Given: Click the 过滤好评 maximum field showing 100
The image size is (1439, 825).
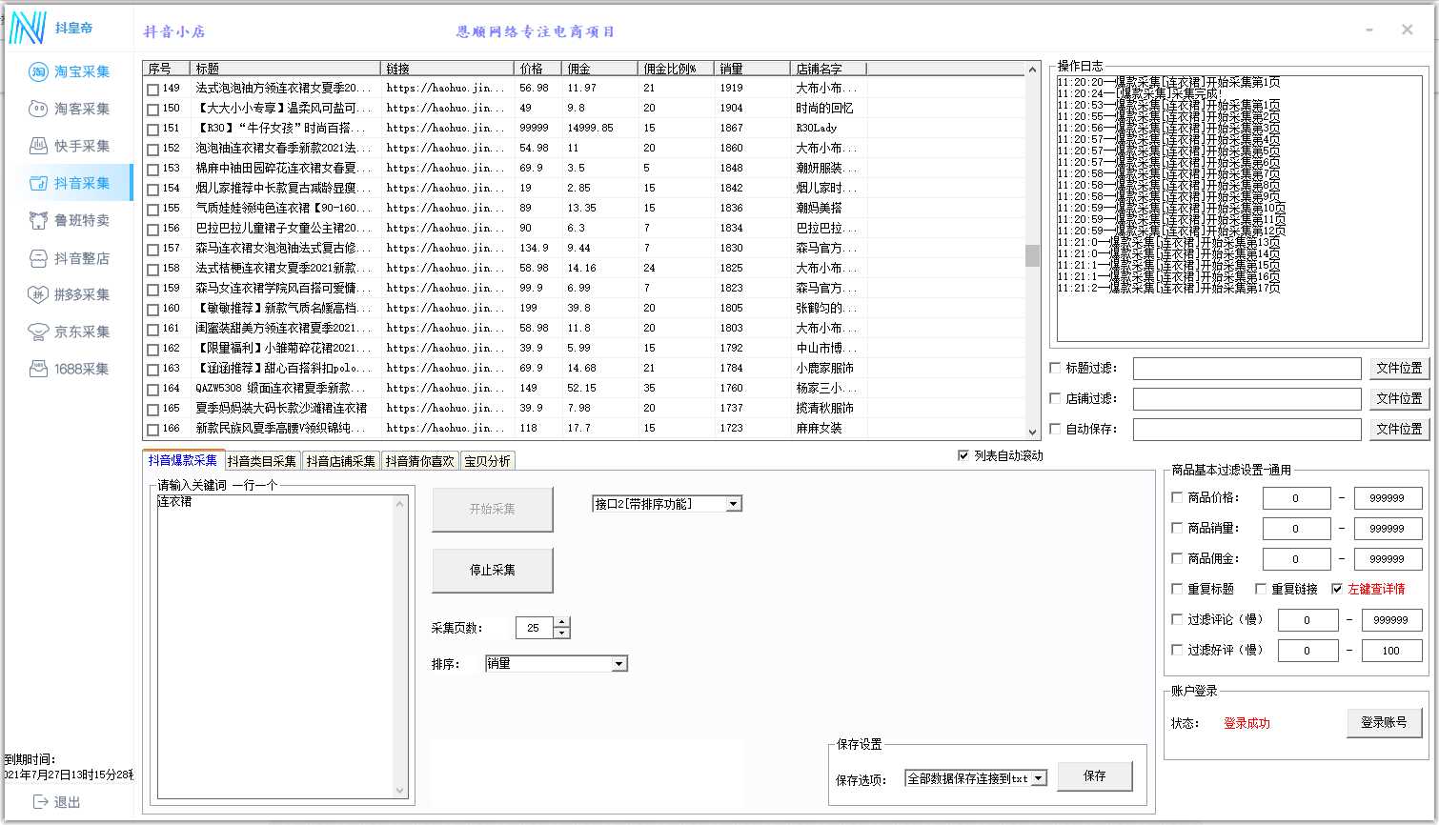Looking at the screenshot, I should click(x=1392, y=651).
